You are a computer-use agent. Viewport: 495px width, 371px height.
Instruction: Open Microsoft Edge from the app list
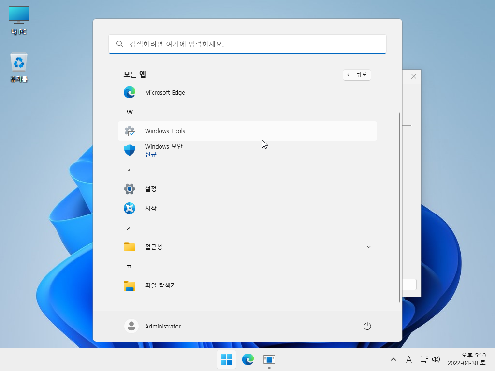(247, 92)
